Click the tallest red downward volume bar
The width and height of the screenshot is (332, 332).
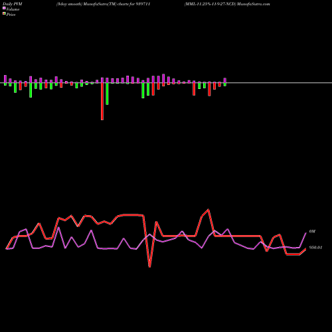pos(102,102)
